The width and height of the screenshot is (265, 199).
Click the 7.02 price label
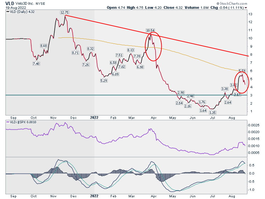tap(122, 67)
